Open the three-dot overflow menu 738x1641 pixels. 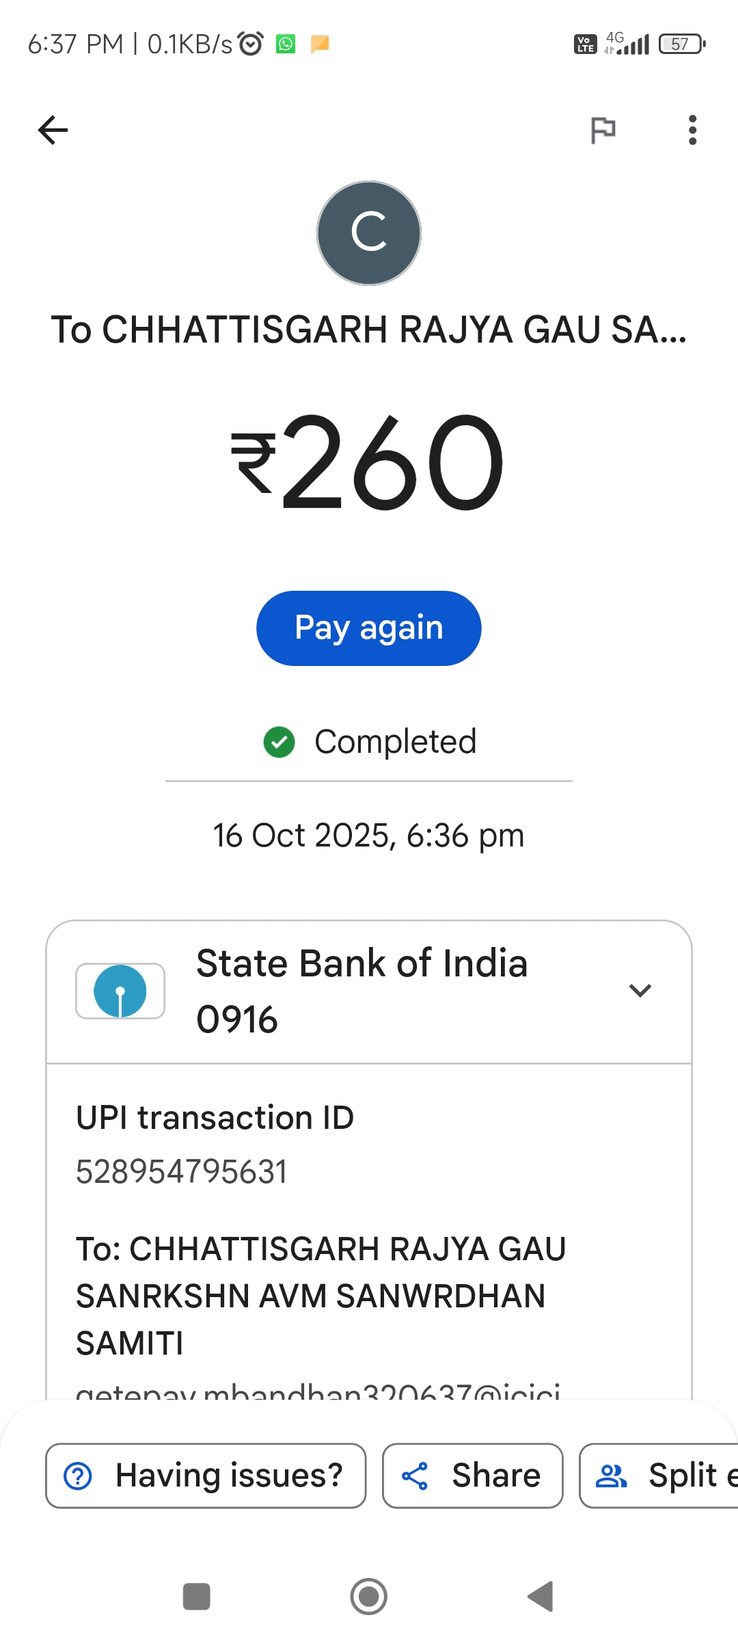(x=692, y=130)
